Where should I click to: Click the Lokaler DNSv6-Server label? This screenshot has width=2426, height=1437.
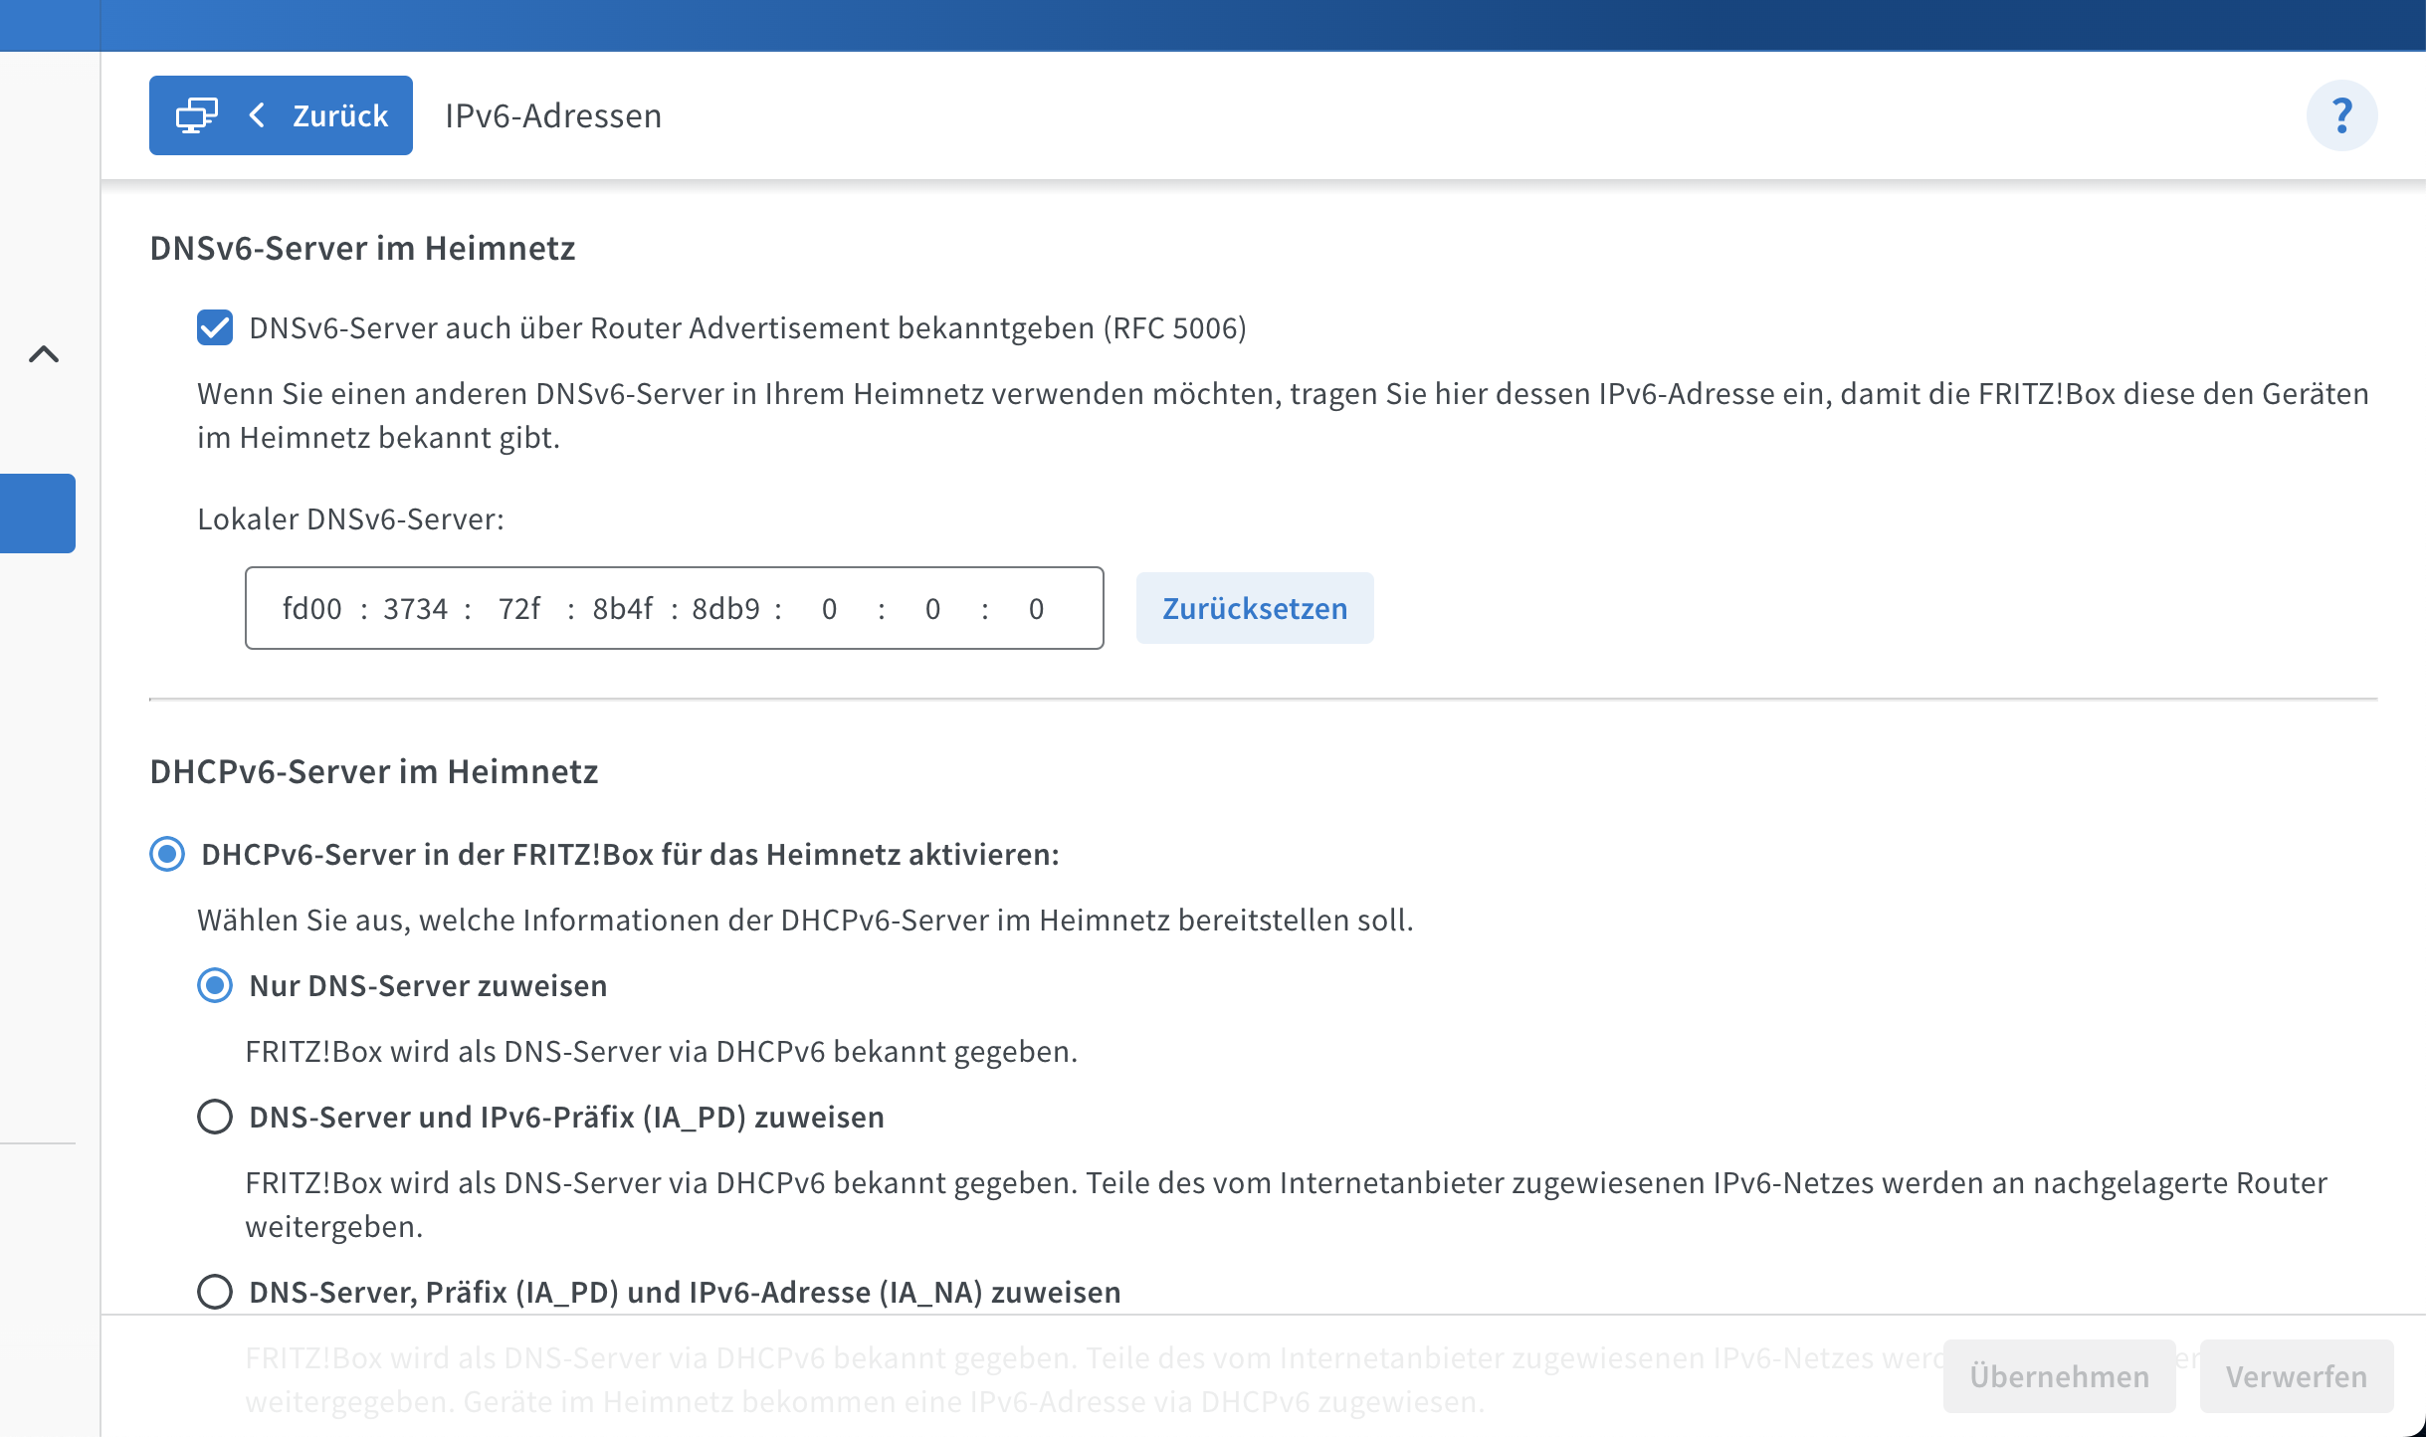350,518
